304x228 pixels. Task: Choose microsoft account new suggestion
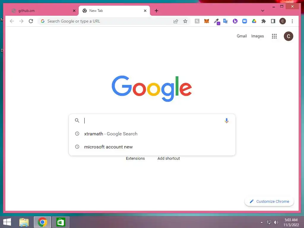coord(152,147)
